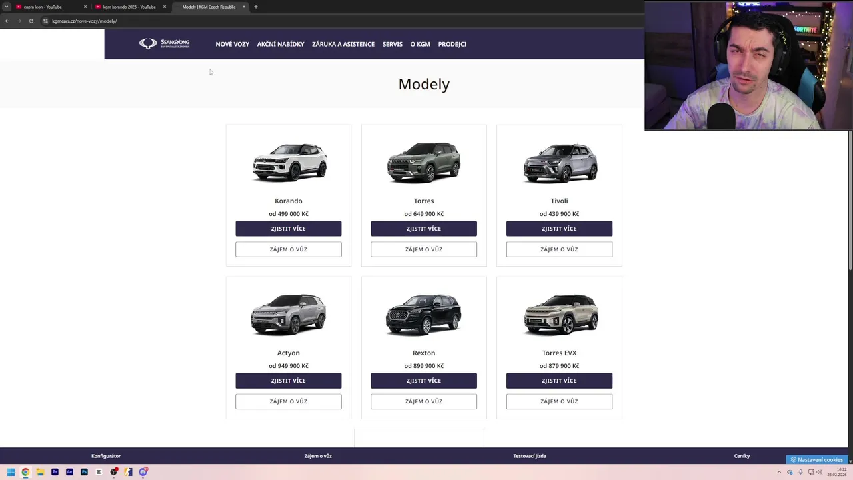The width and height of the screenshot is (853, 480).
Task: Click the browser address bar URL
Action: pos(85,21)
